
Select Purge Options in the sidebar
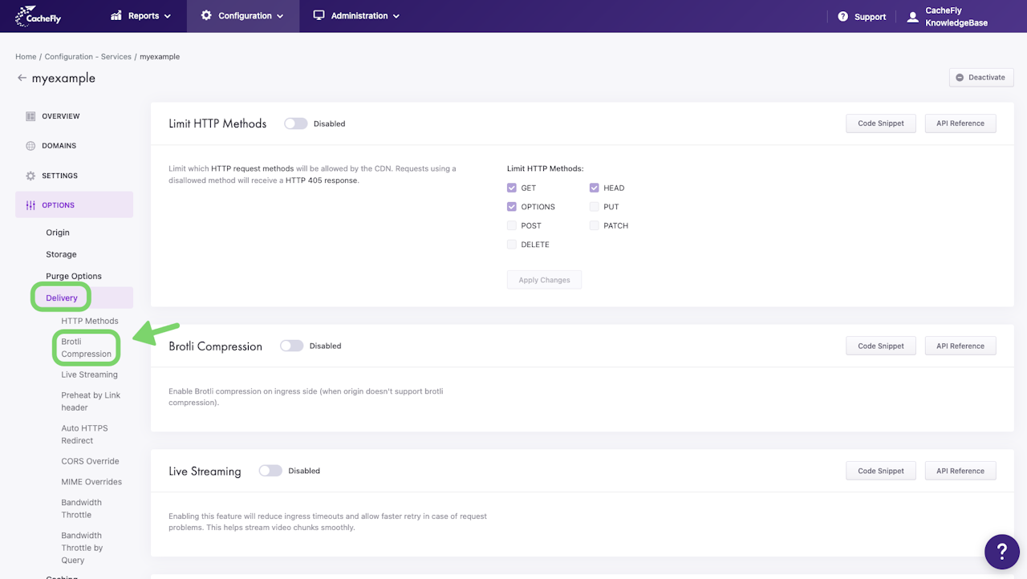[74, 276]
